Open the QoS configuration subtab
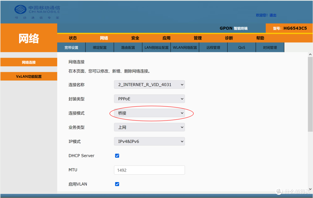The height and width of the screenshot is (198, 313). tap(241, 47)
